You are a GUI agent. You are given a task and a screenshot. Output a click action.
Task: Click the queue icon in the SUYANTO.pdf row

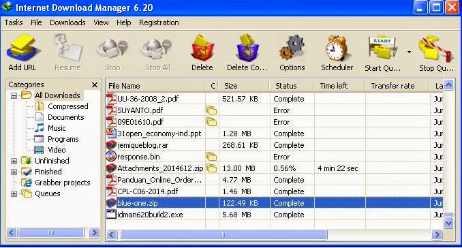[x=211, y=110]
